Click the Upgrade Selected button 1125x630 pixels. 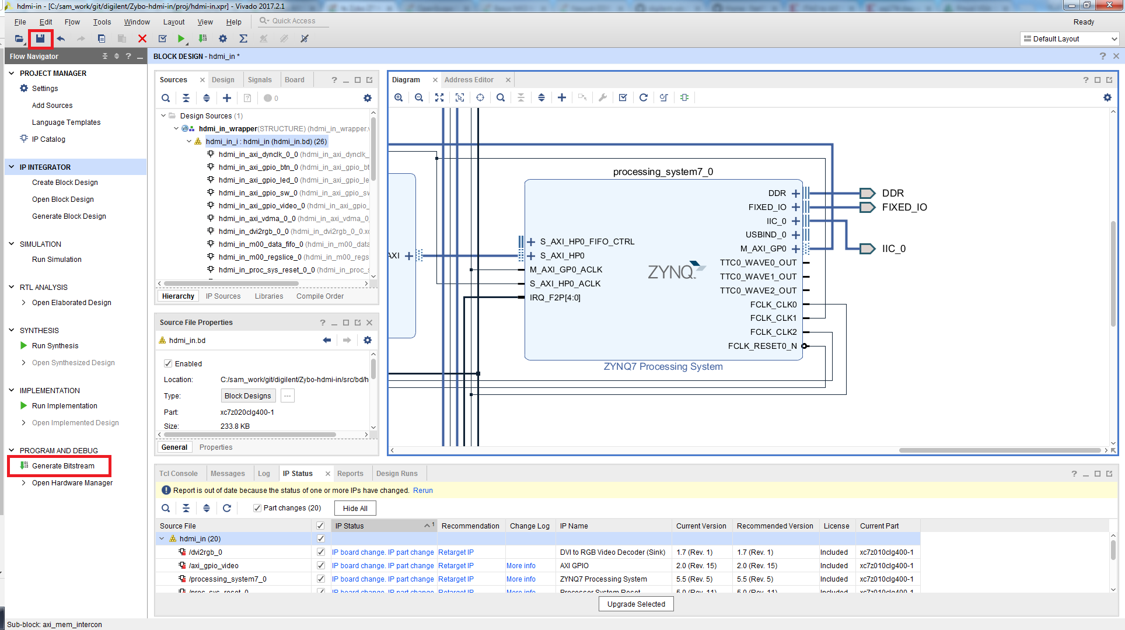point(636,604)
